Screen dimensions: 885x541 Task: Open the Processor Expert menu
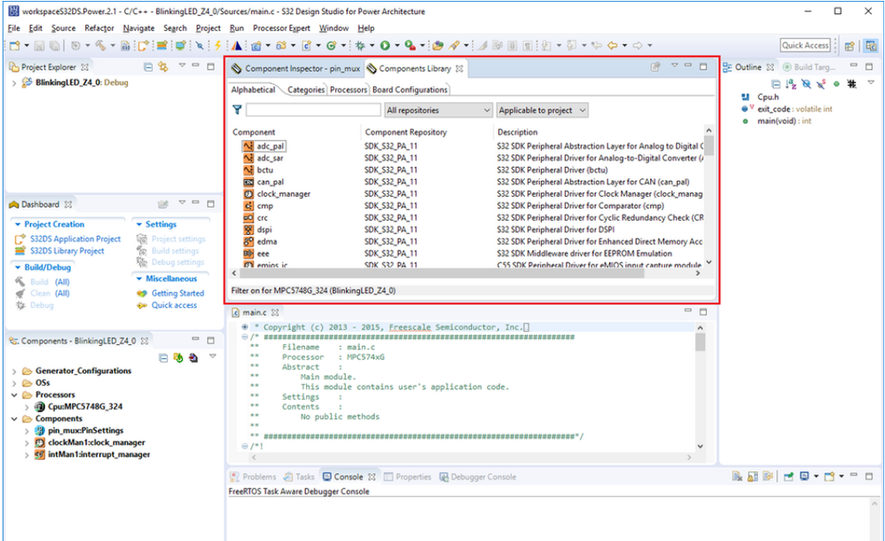283,28
